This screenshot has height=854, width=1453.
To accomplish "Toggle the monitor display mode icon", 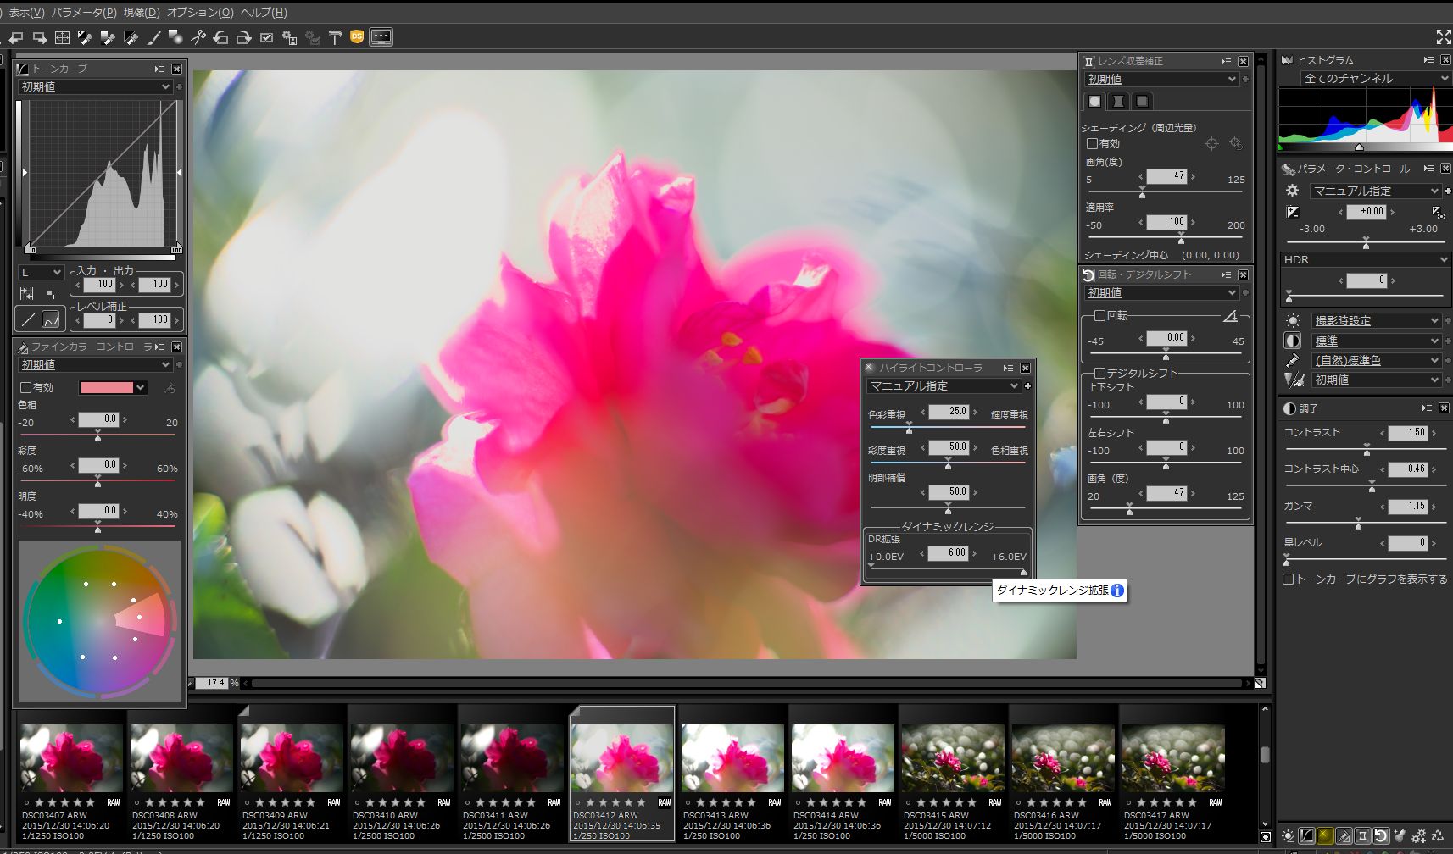I will (381, 37).
